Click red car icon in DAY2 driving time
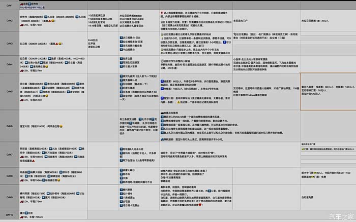Viewport: 356px width, 222px height. (21, 24)
